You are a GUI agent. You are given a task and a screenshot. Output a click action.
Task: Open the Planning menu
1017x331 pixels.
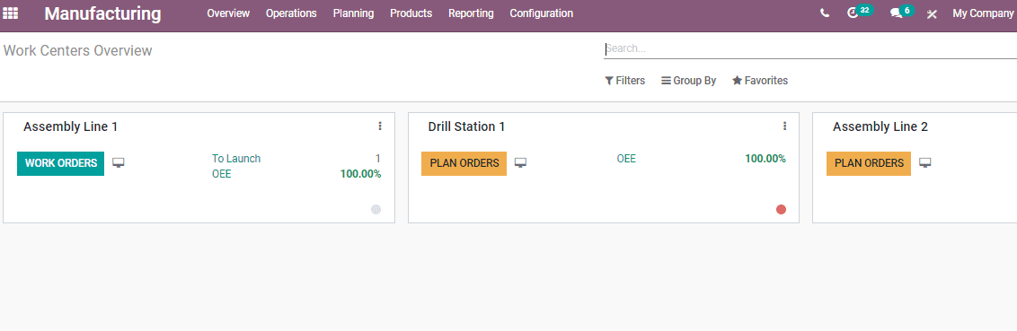(353, 13)
